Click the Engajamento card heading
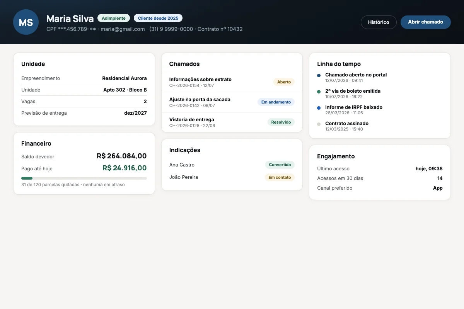 (x=336, y=156)
